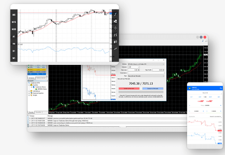Open the indicators (f) icon in chart sidebar
This screenshot has width=225, height=155.
click(115, 14)
